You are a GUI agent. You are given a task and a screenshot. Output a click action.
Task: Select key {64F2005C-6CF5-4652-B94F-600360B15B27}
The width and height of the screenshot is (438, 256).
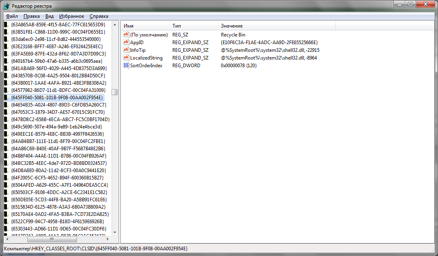point(57,178)
